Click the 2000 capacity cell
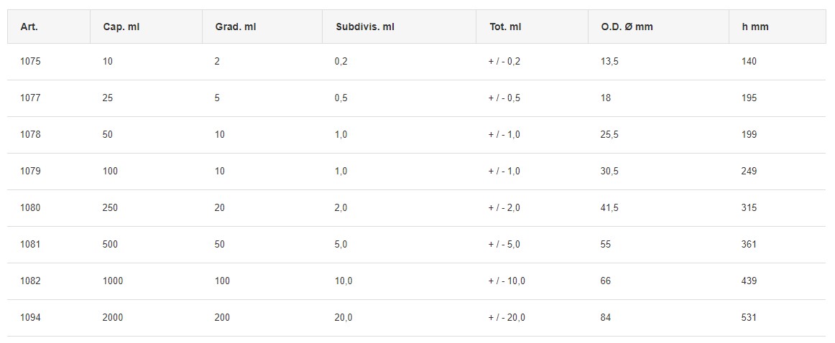This screenshot has height=343, width=835. coord(113,318)
